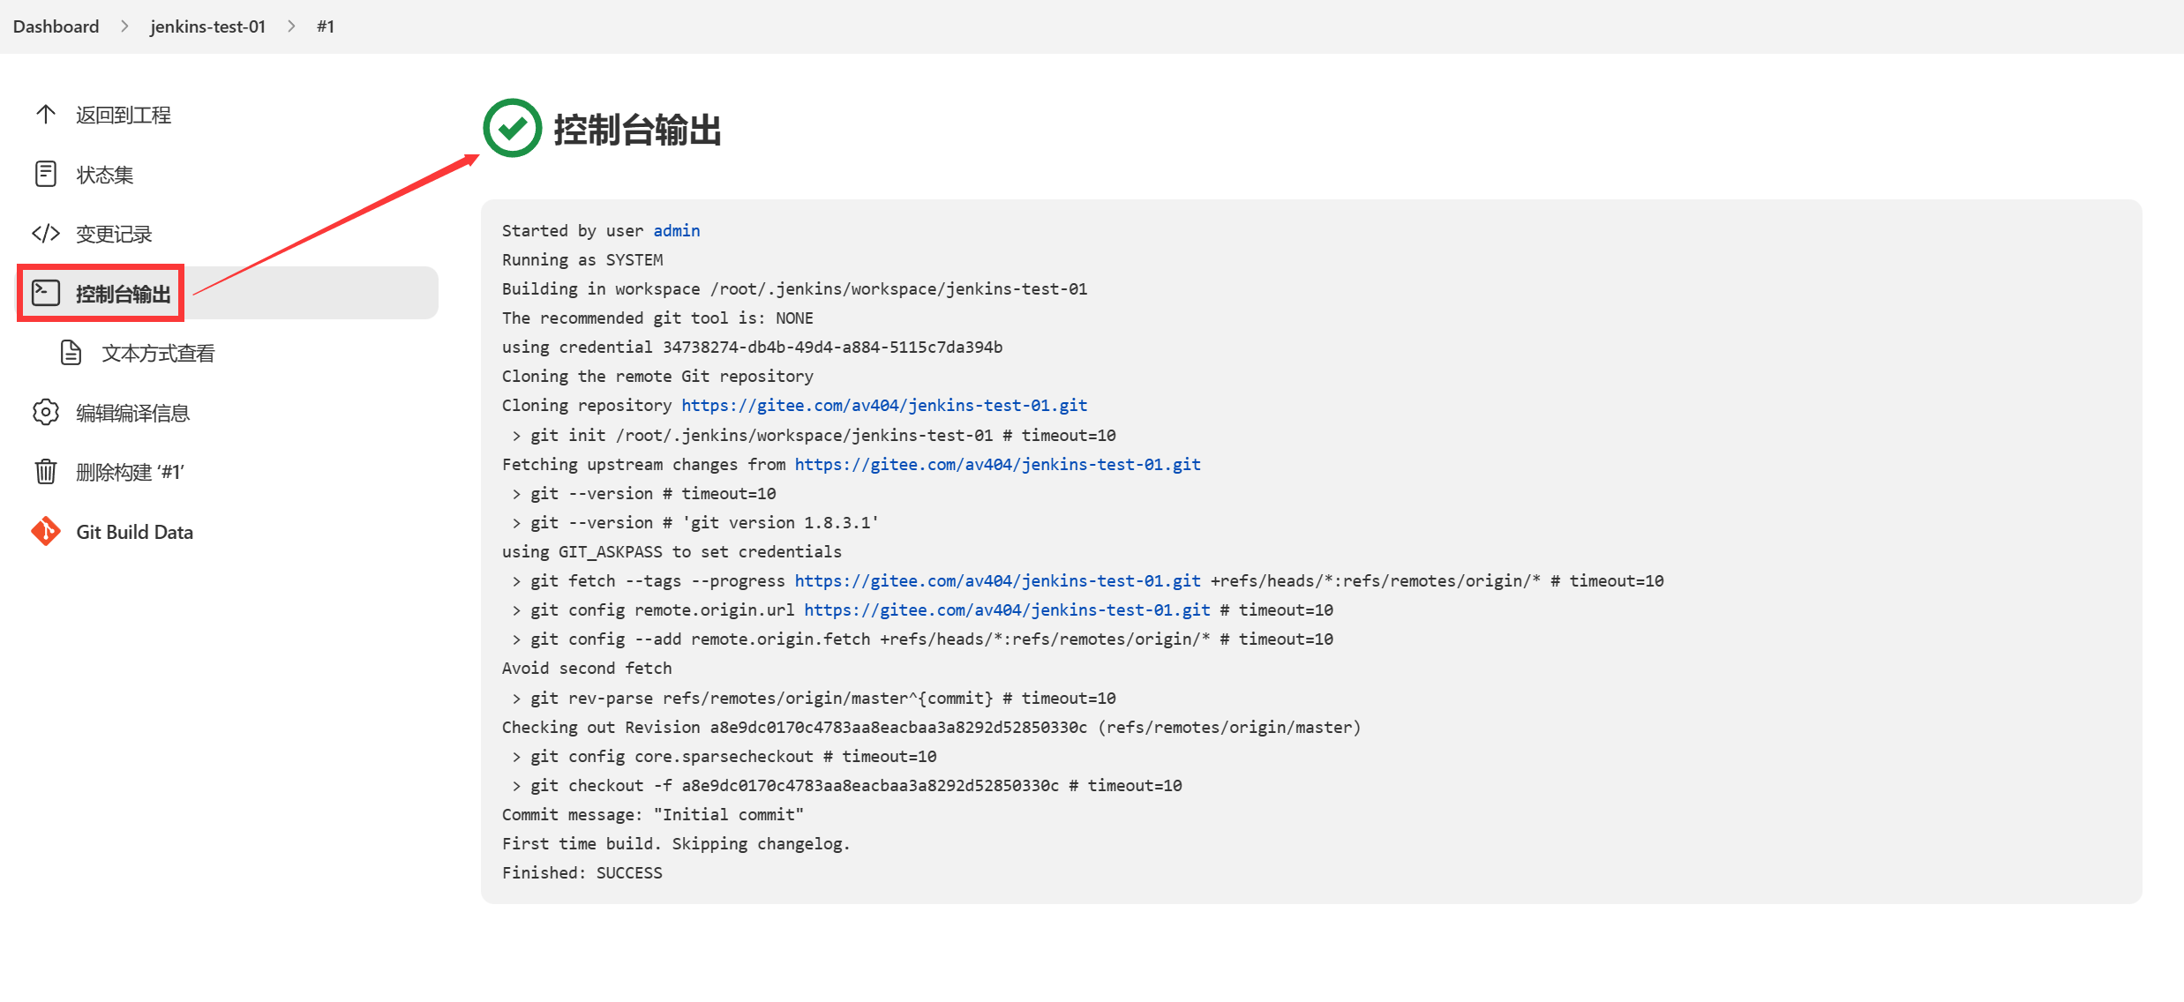Select 变更记录 menu item
Viewport: 2184px width, 1002px height.
click(114, 235)
